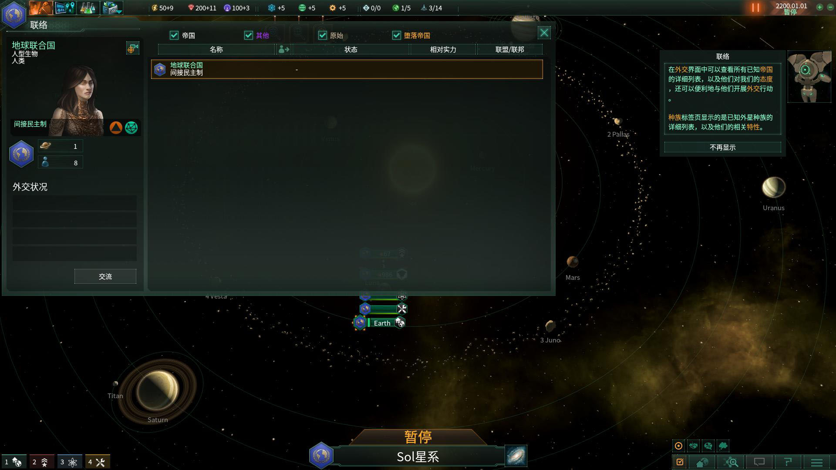836x470 pixels.
Task: Click the empire leader portrait icon
Action: point(74,92)
